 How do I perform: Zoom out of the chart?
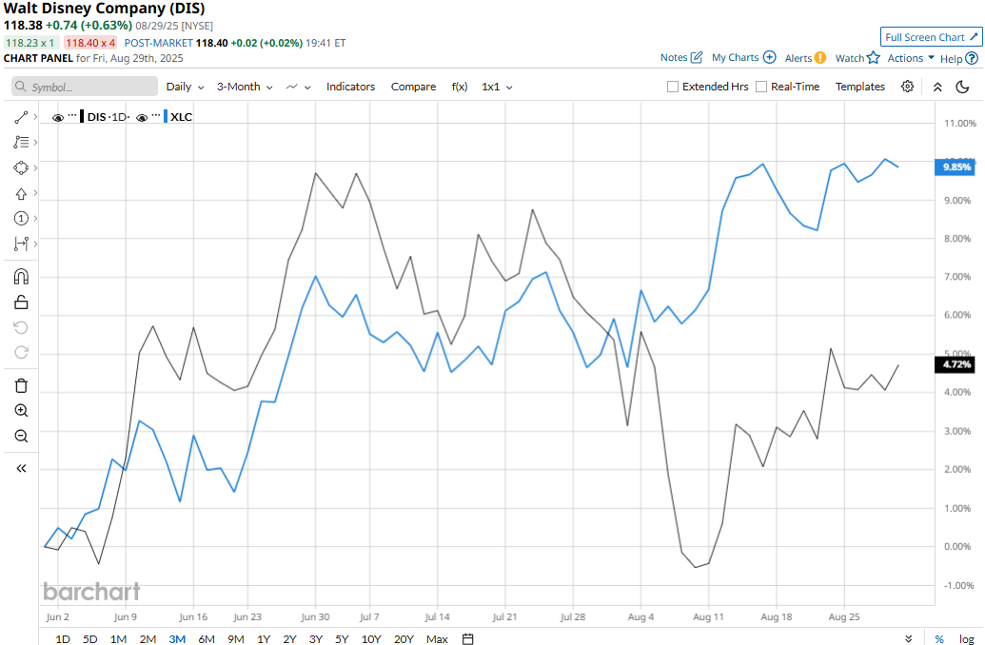(x=21, y=436)
